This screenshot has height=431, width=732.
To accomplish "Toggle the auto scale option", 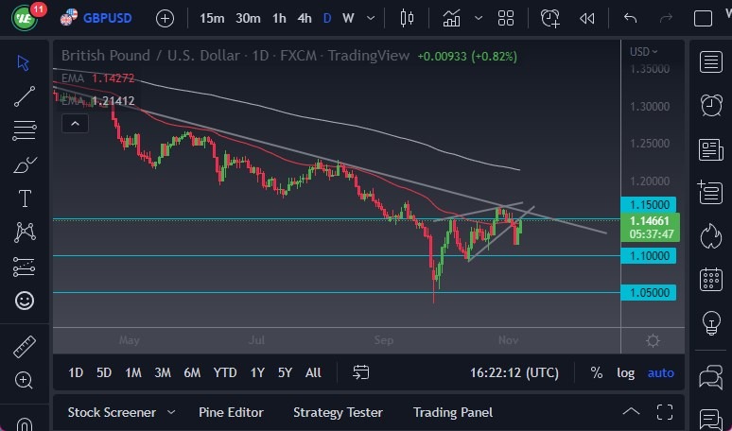I will pyautogui.click(x=660, y=372).
